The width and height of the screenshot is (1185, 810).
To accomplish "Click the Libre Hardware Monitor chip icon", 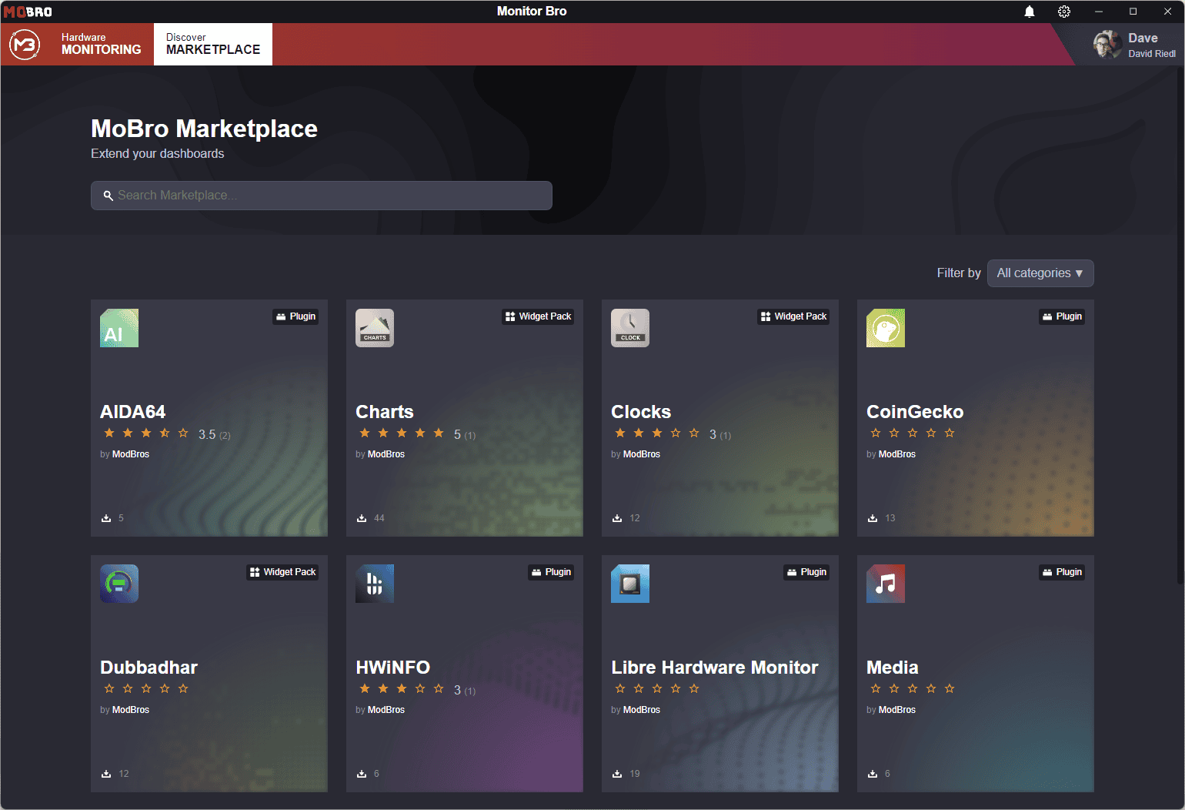I will point(630,584).
